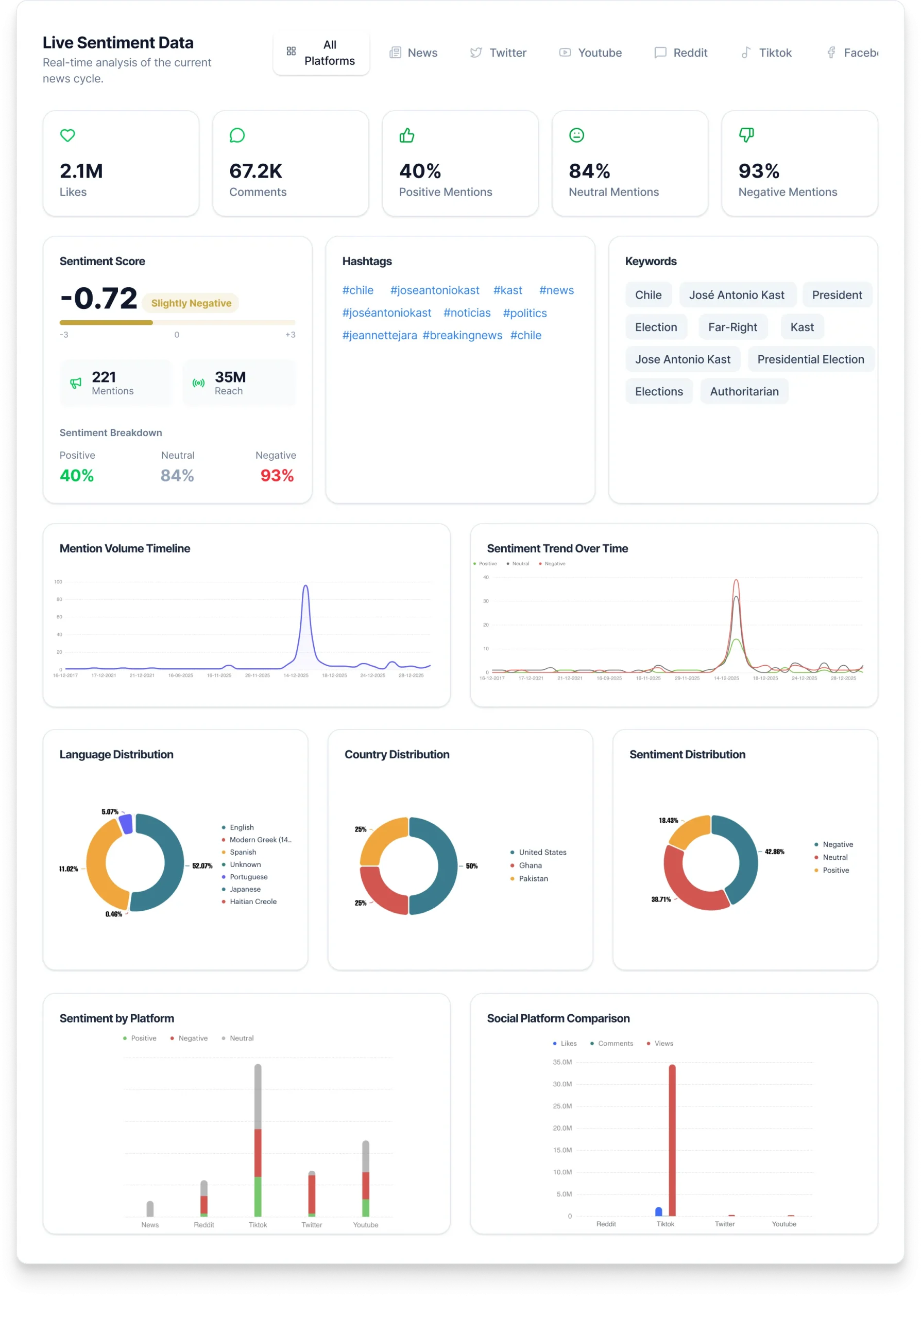Click the broadcast Reach icon beside 35M

tap(199, 383)
